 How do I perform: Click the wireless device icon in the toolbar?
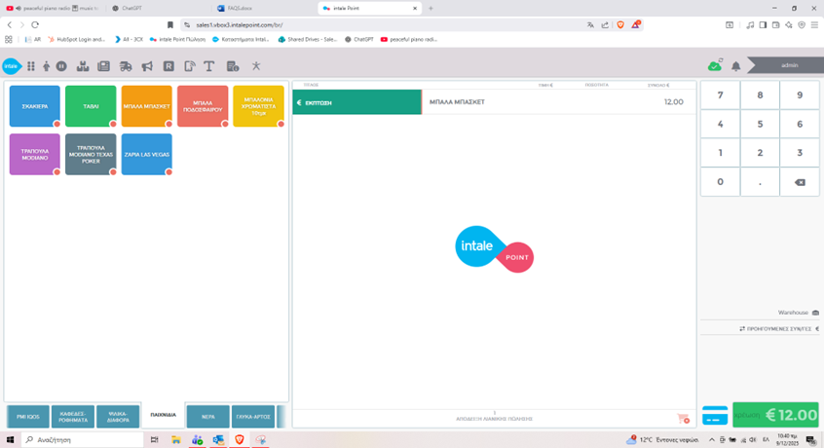click(x=190, y=66)
